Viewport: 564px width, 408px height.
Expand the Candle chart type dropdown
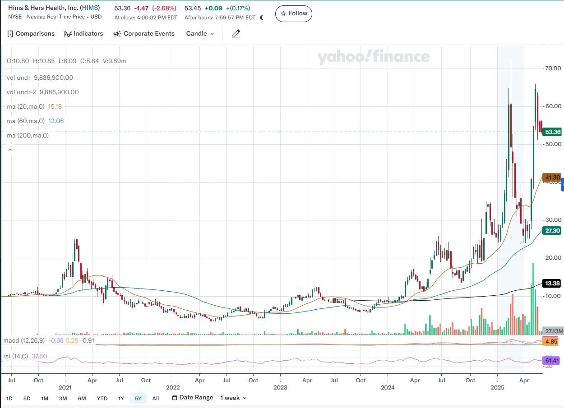(200, 34)
